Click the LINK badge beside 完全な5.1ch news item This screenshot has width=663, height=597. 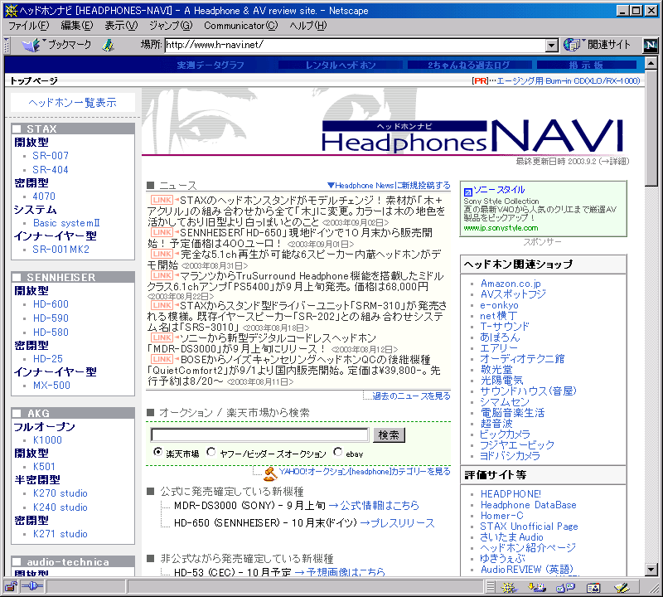(x=162, y=254)
